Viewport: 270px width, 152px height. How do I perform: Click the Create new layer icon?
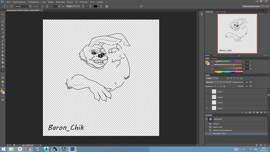click(x=261, y=112)
